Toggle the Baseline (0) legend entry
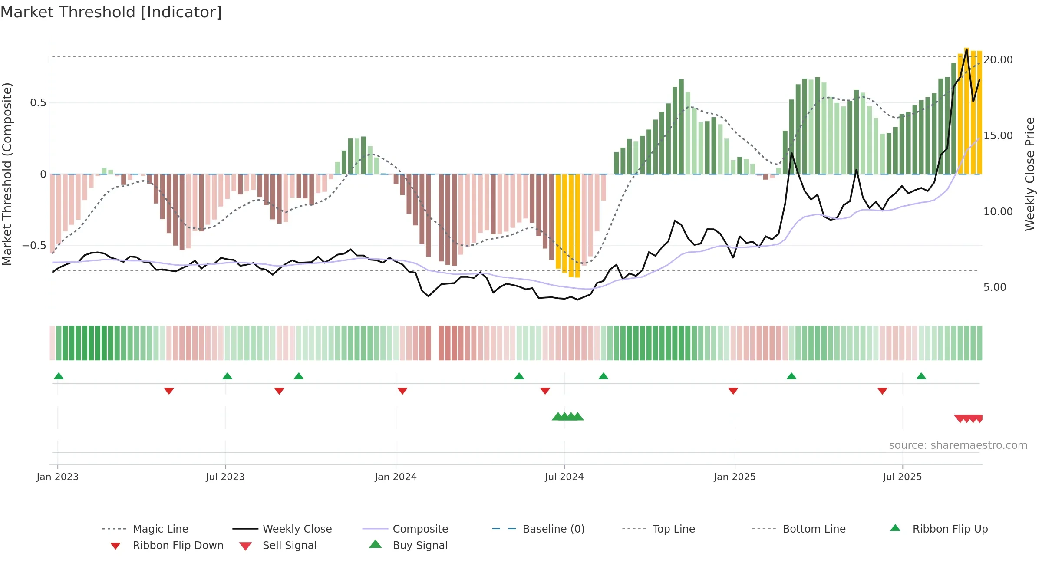The image size is (1042, 586). pyautogui.click(x=538, y=529)
